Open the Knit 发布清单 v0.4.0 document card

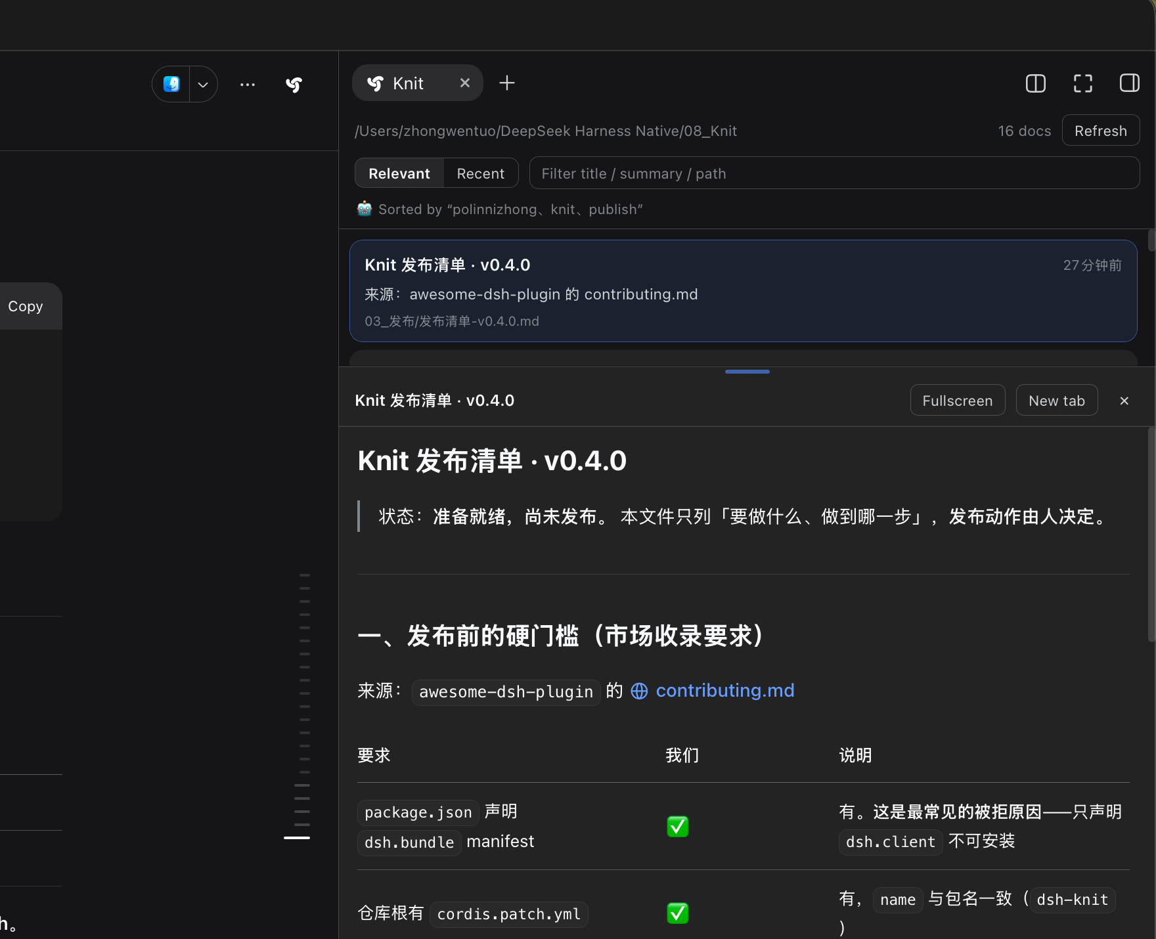point(744,291)
